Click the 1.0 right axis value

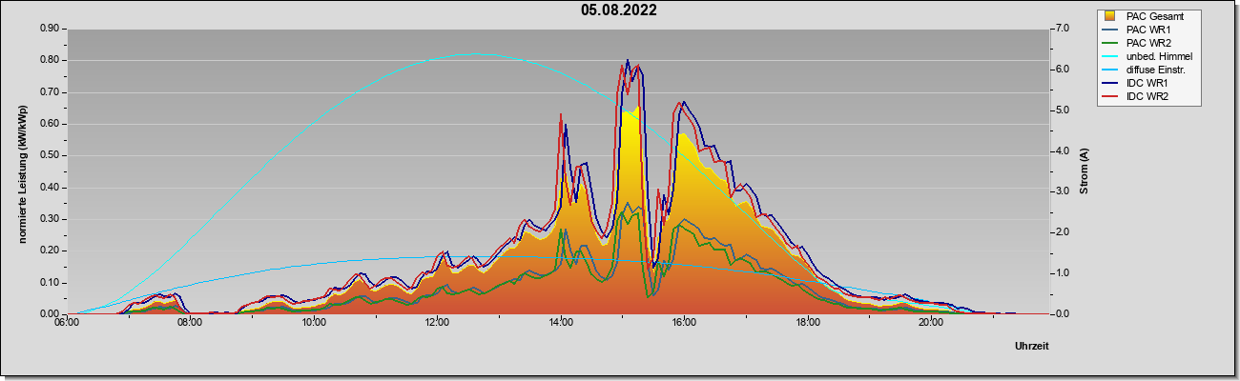click(x=1063, y=273)
